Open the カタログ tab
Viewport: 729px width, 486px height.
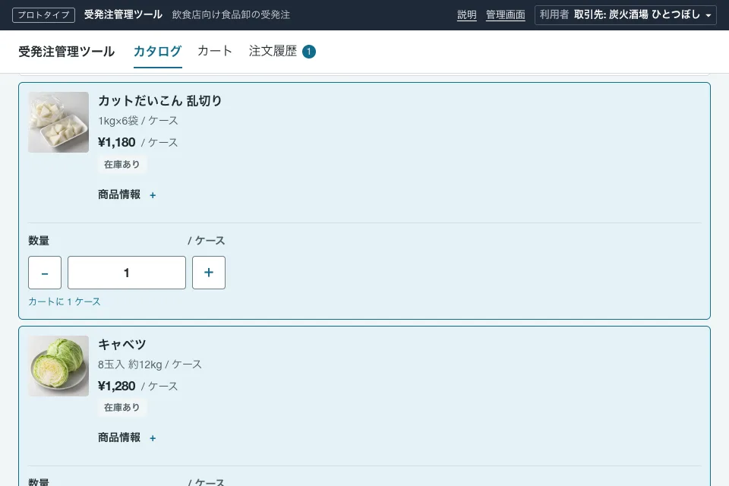158,51
